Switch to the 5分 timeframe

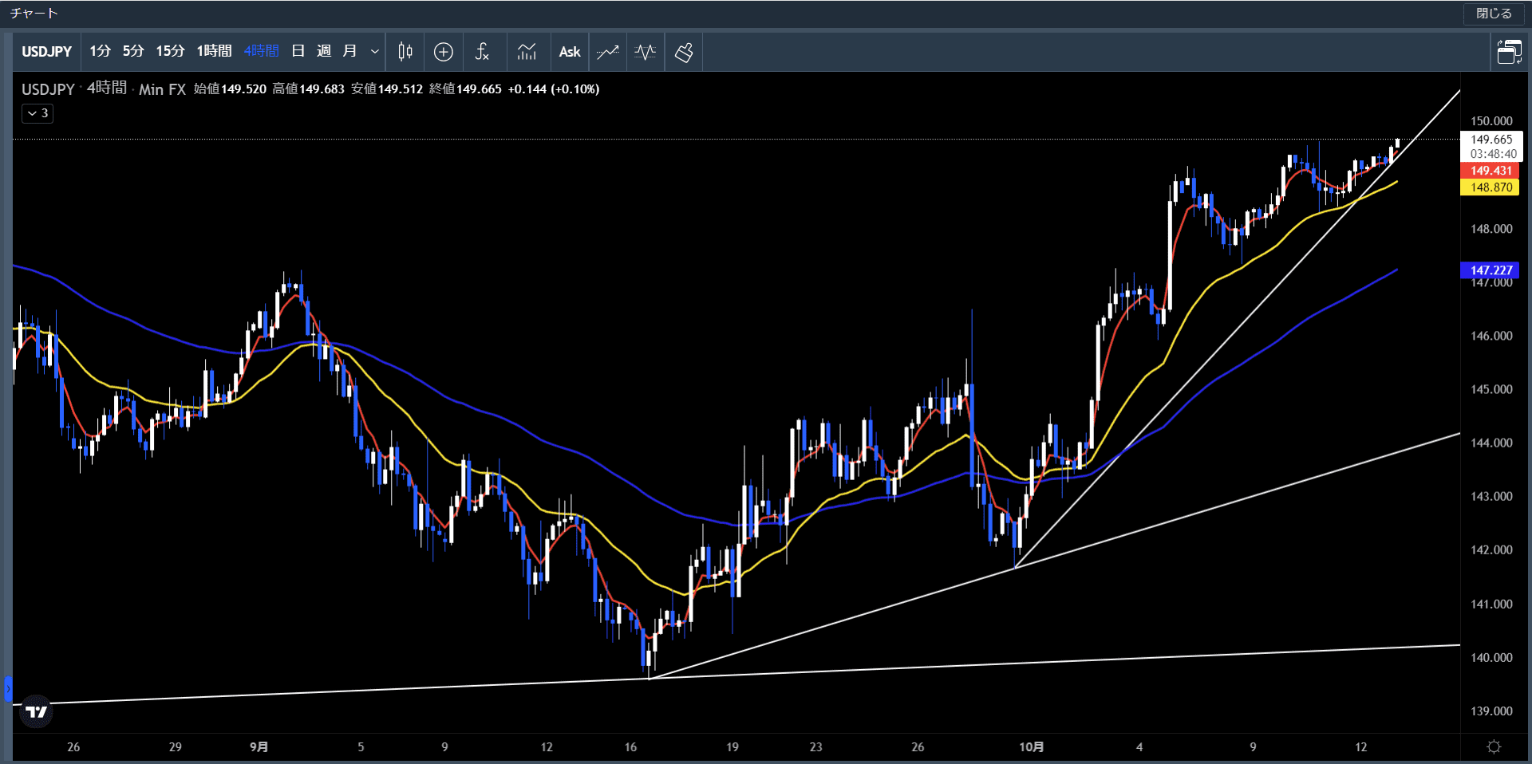pos(133,52)
